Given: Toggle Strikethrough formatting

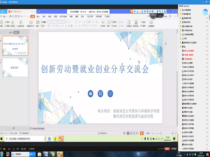Looking at the screenshot, I should click(x=57, y=26).
